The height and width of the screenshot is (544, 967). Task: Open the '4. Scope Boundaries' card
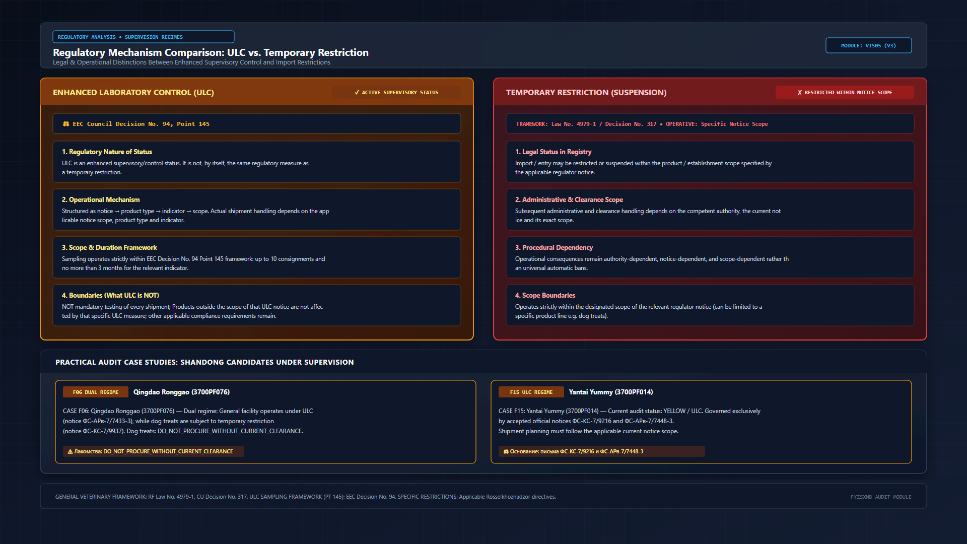[710, 305]
